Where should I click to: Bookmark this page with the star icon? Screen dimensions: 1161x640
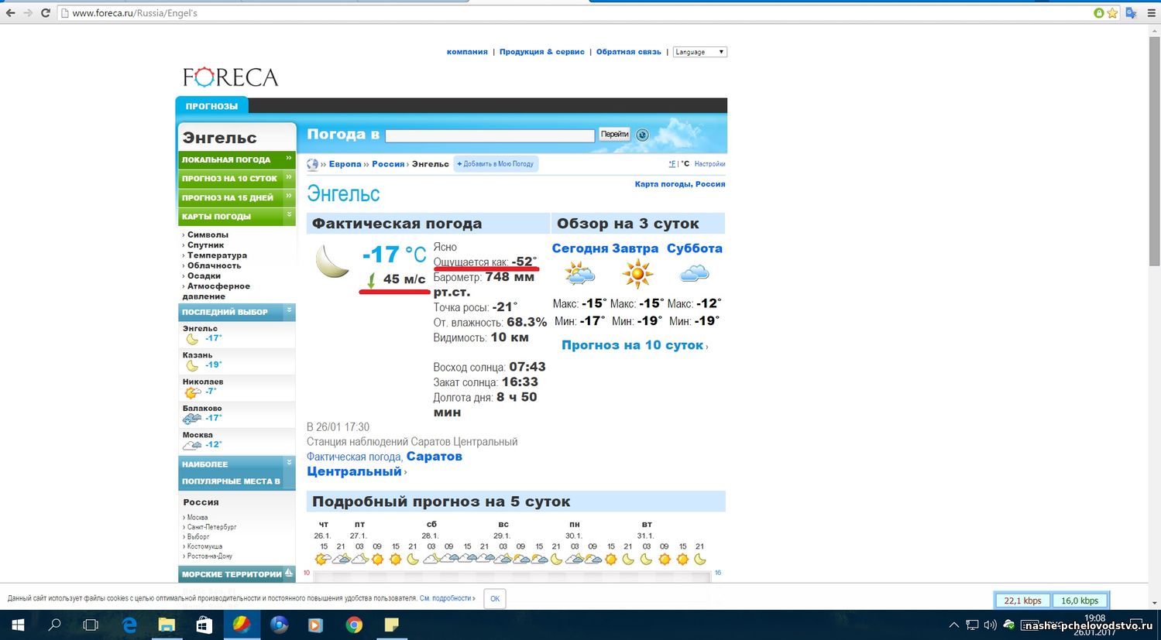coord(1112,13)
